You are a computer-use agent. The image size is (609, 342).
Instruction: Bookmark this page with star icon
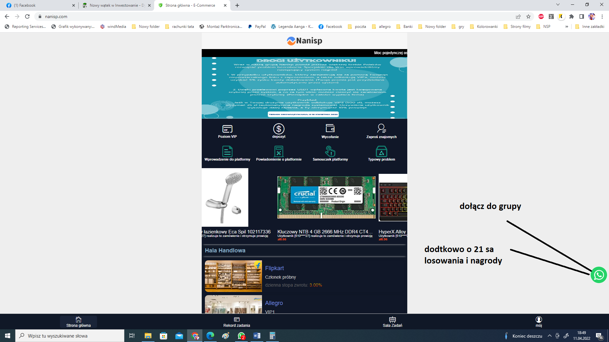tap(528, 16)
